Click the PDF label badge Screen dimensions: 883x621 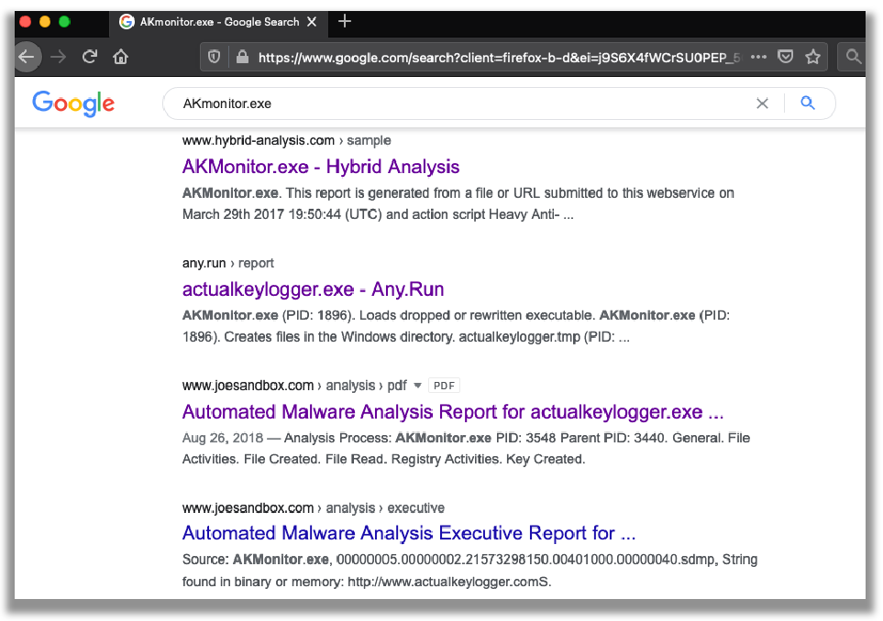444,386
